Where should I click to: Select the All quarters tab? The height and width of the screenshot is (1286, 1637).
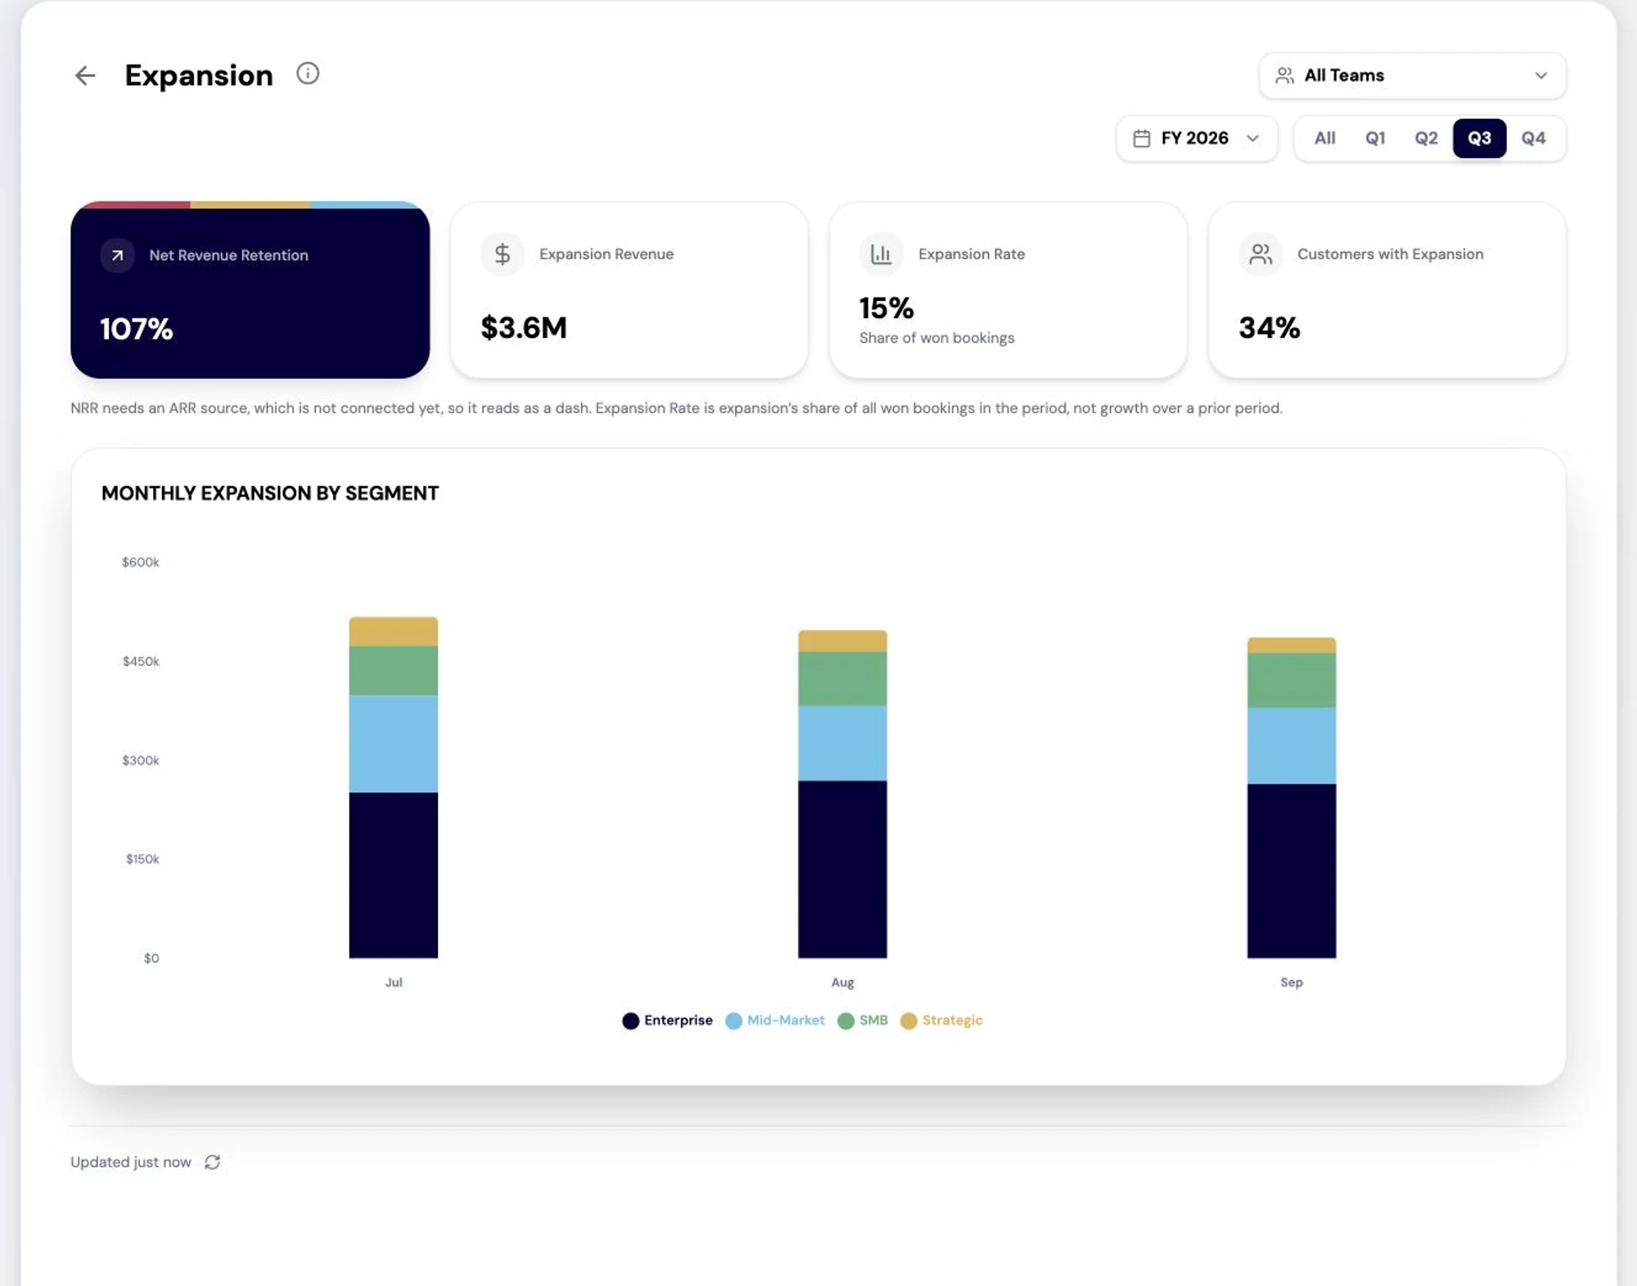point(1324,138)
